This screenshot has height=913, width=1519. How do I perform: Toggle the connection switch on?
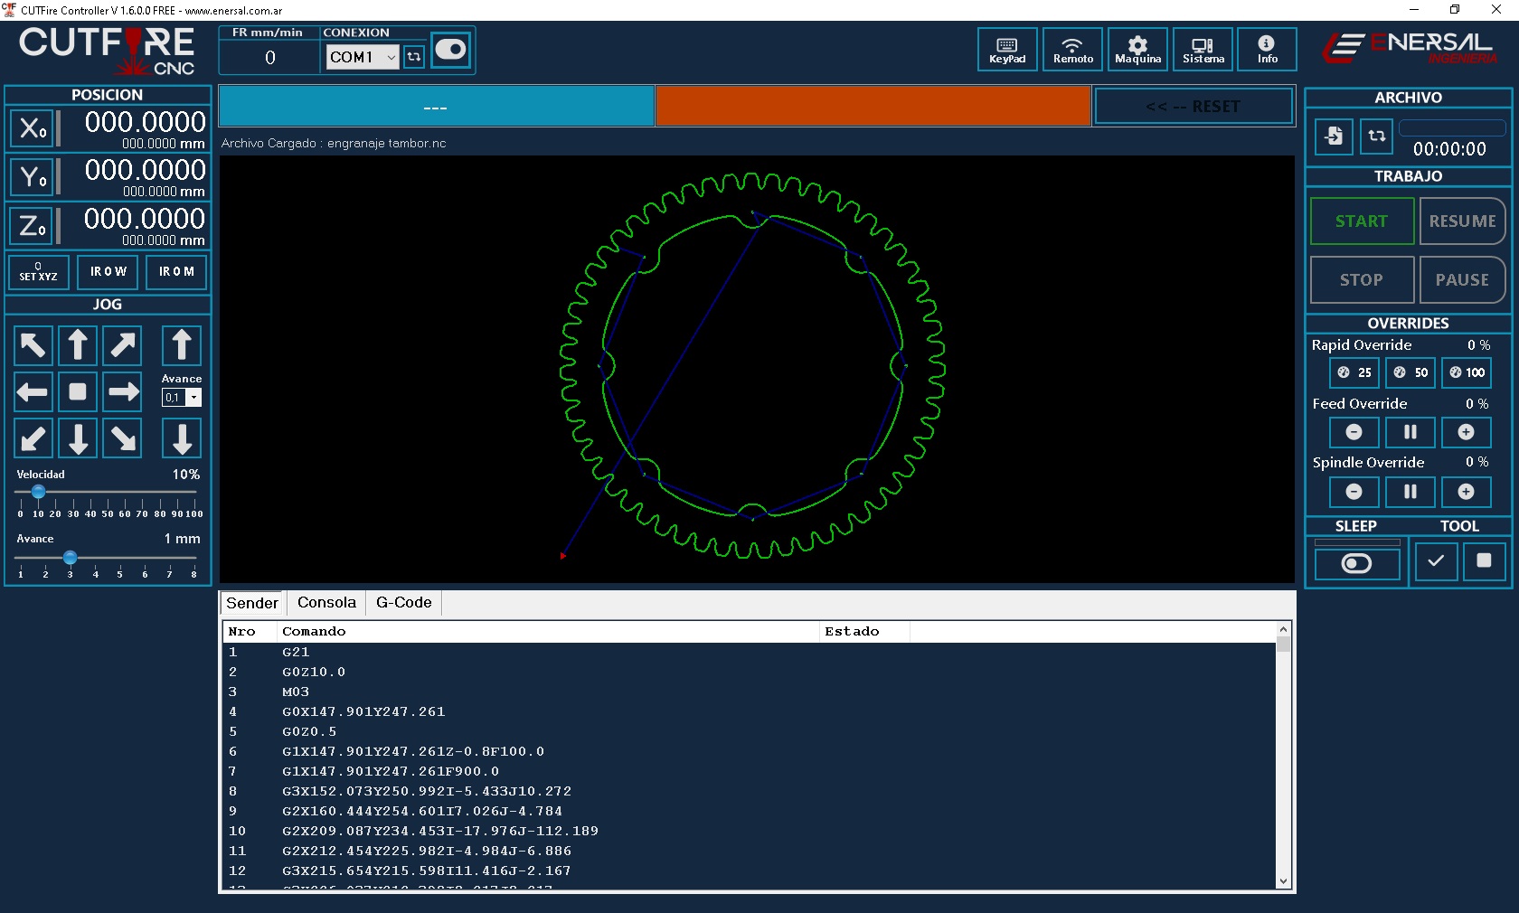point(450,50)
